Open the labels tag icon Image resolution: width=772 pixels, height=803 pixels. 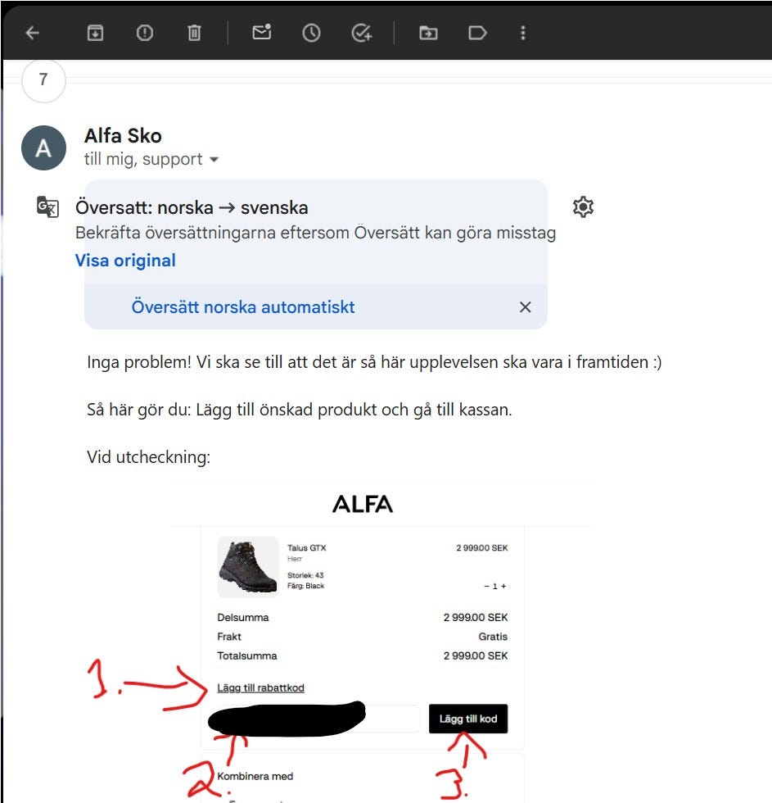click(x=477, y=34)
